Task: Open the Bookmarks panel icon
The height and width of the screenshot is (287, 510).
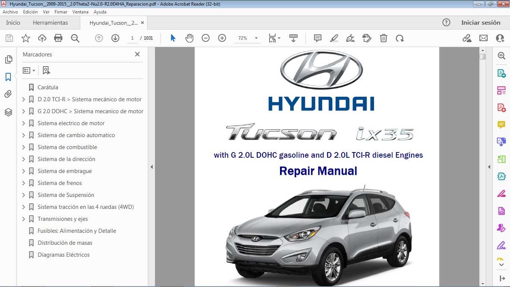Action: point(8,77)
